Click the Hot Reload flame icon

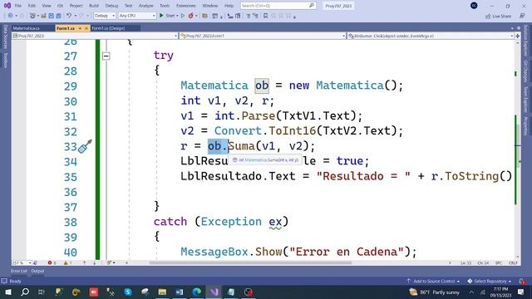[190, 16]
